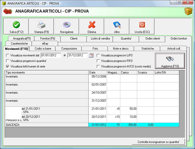
Task: Click the 0,00 scarico total cell
Action: (145, 125)
